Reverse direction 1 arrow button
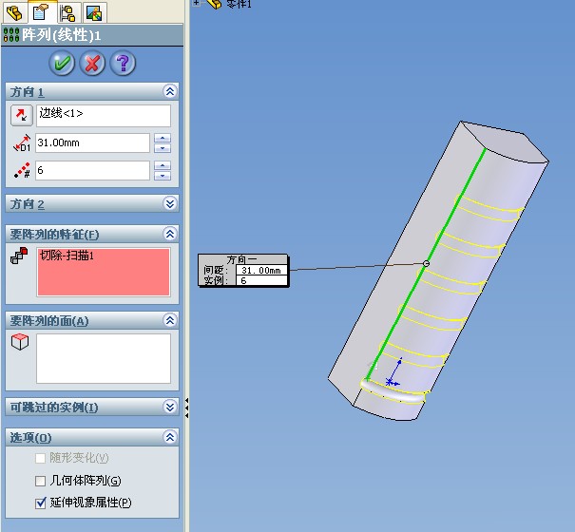Screen dimensions: 575x532 (22, 116)
